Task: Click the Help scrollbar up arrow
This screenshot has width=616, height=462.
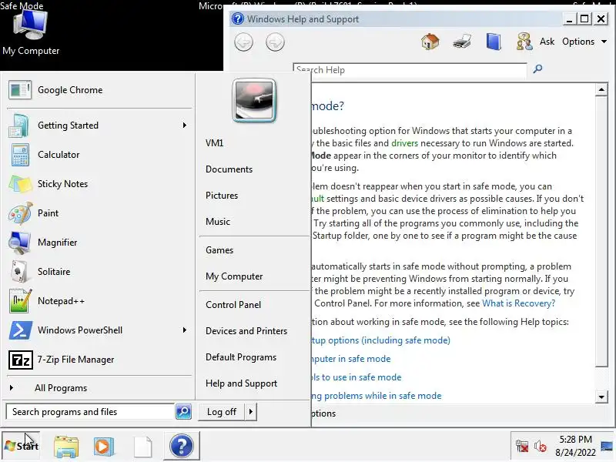Action: pos(601,89)
